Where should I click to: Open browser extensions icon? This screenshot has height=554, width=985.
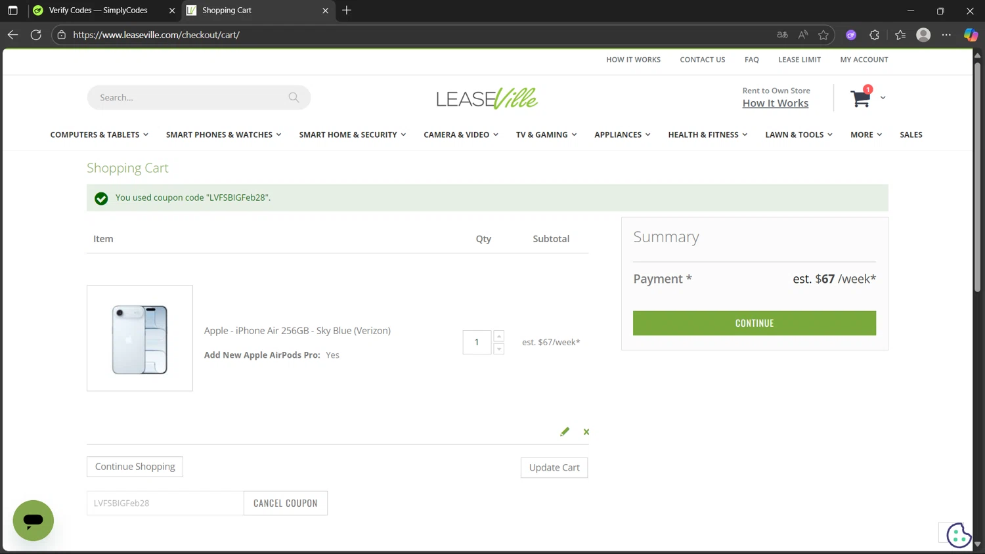pyautogui.click(x=874, y=35)
